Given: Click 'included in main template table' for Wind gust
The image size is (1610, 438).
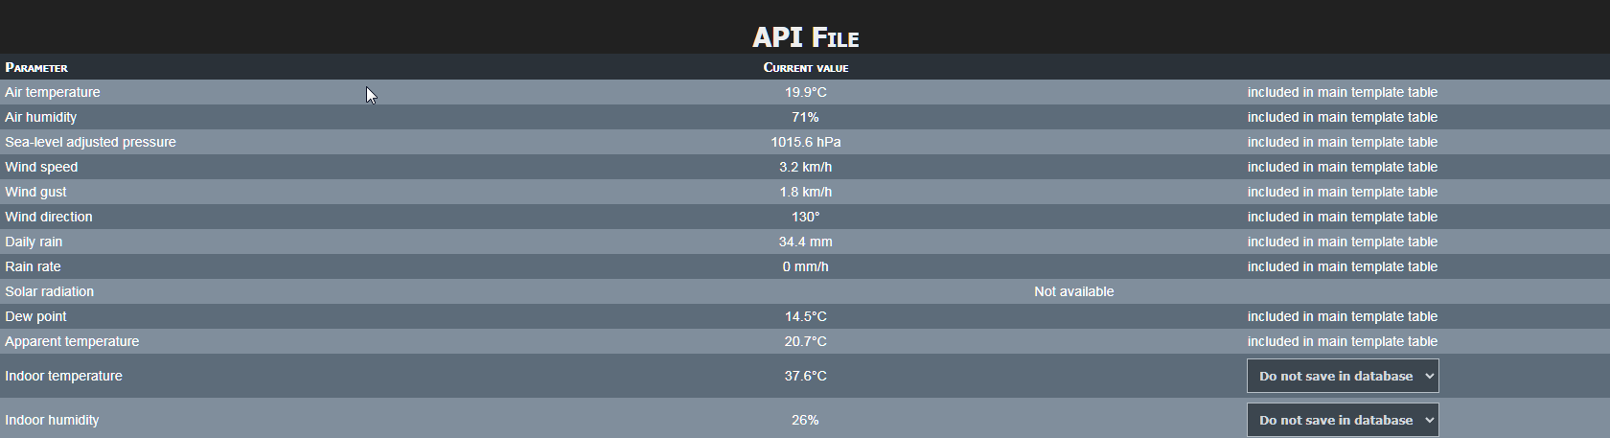Looking at the screenshot, I should (1342, 192).
